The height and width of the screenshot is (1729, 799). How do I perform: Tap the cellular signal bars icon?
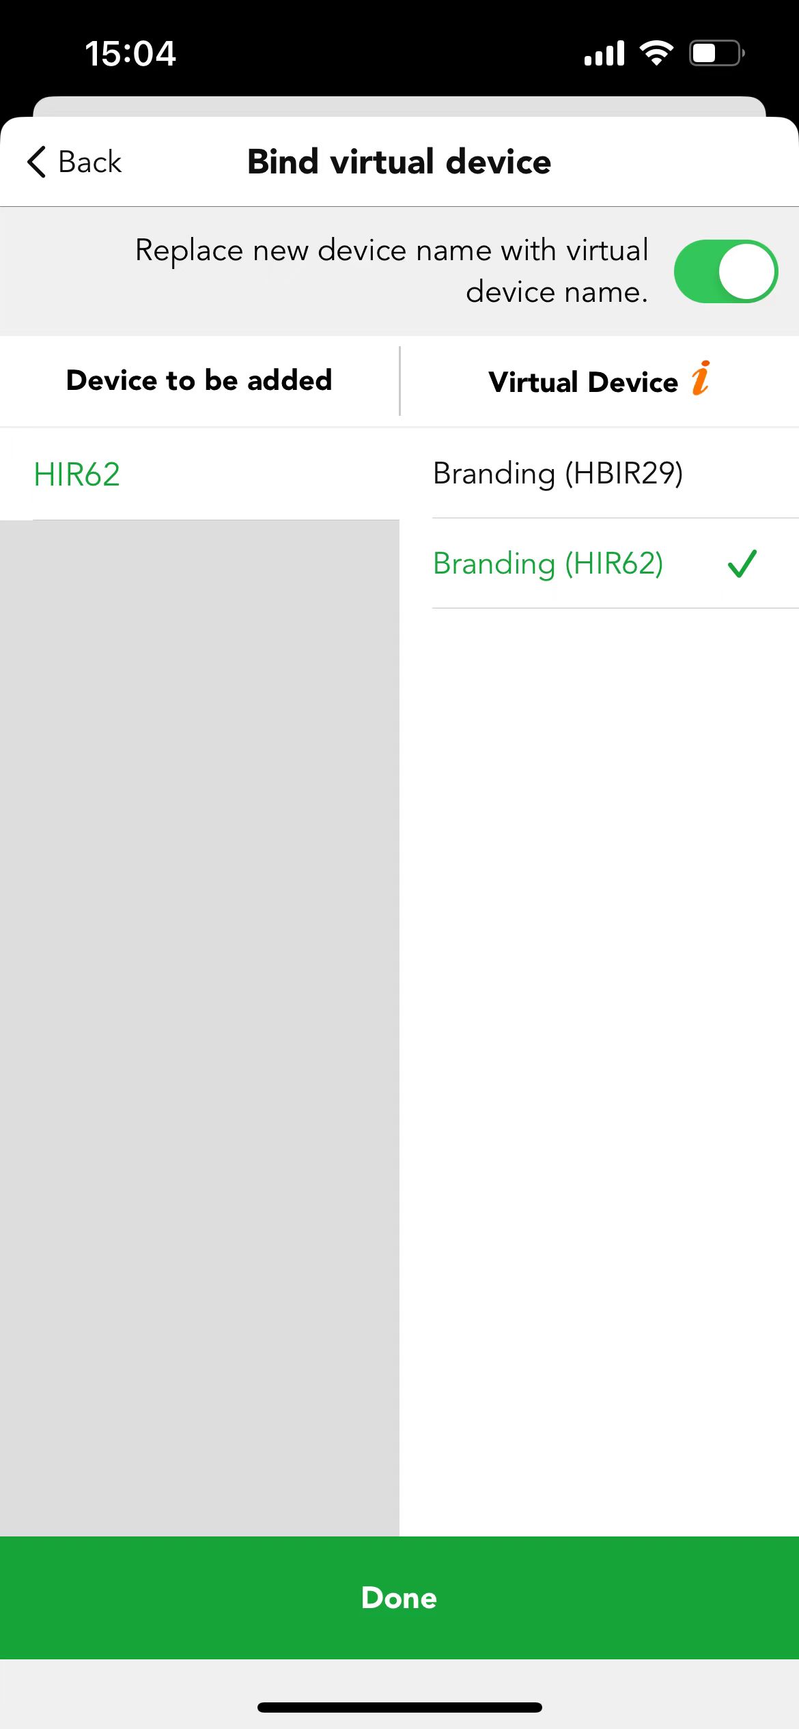click(x=604, y=53)
